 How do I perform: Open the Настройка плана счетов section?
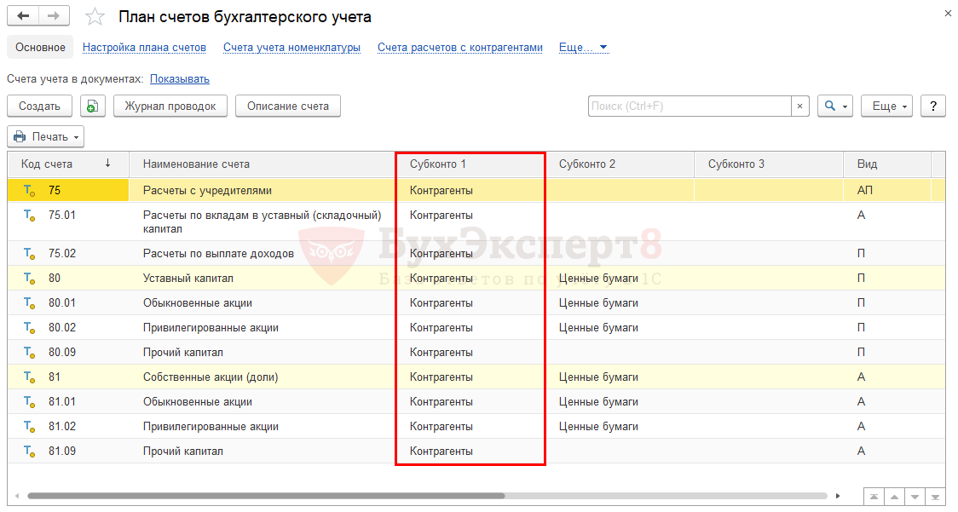click(x=144, y=48)
